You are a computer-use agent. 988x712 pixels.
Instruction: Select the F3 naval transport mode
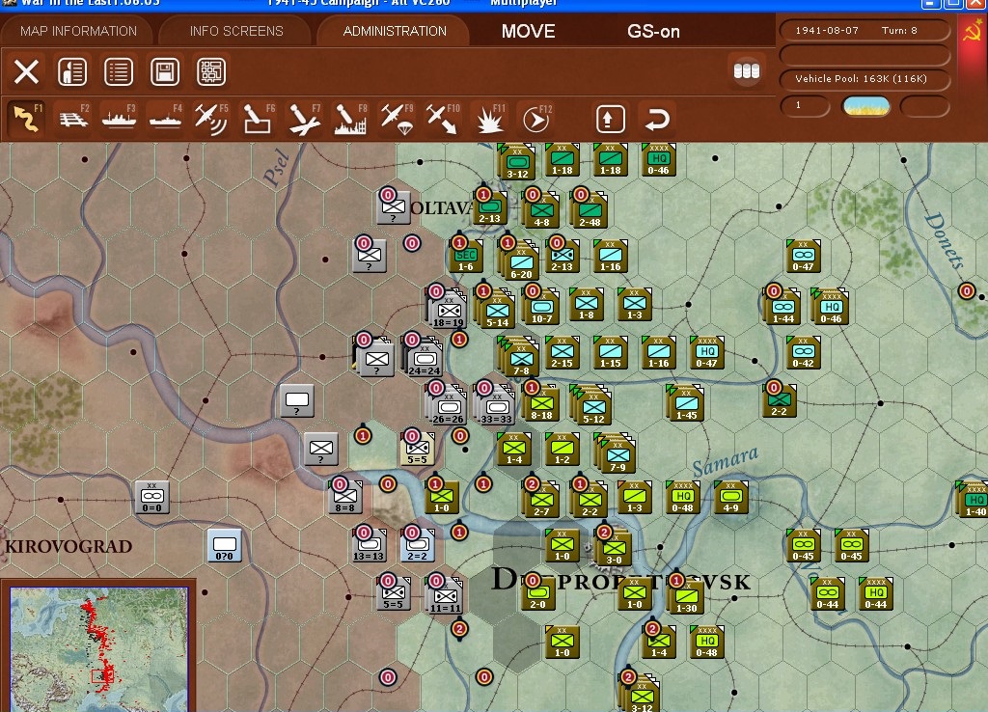[x=119, y=119]
